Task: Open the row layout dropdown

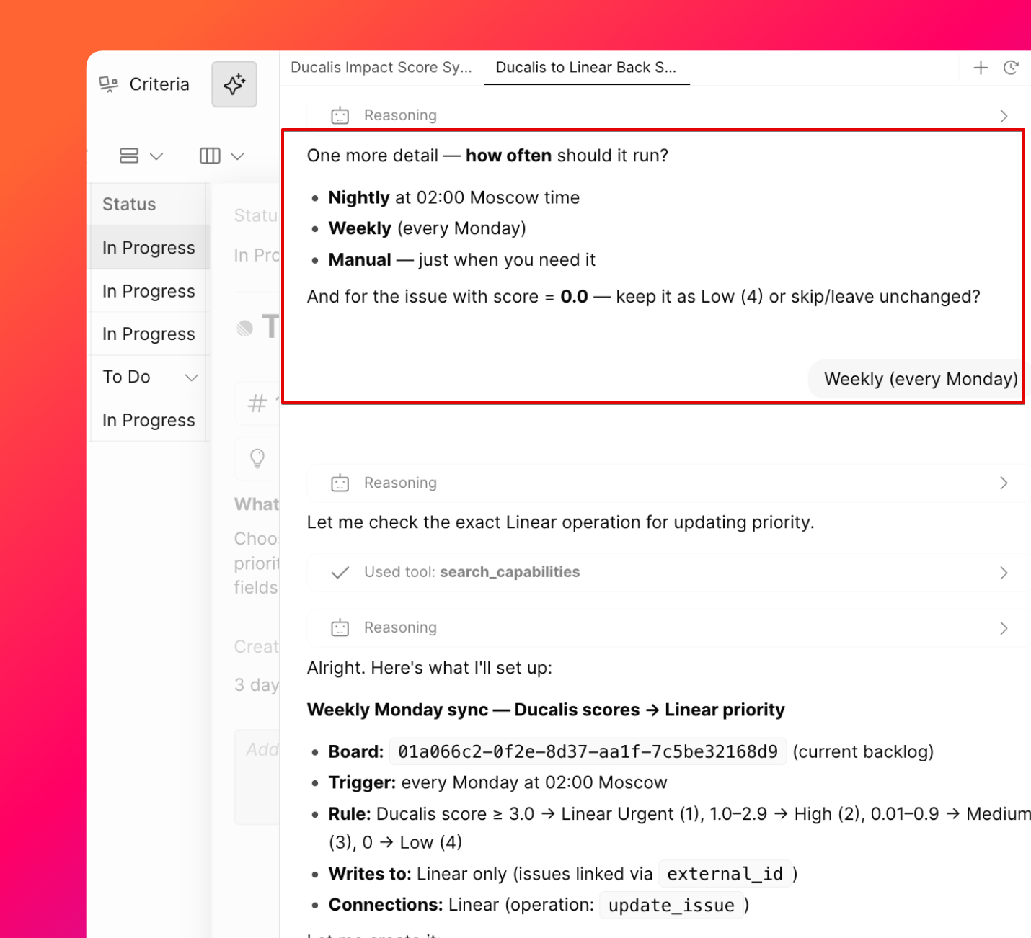Action: 141,156
